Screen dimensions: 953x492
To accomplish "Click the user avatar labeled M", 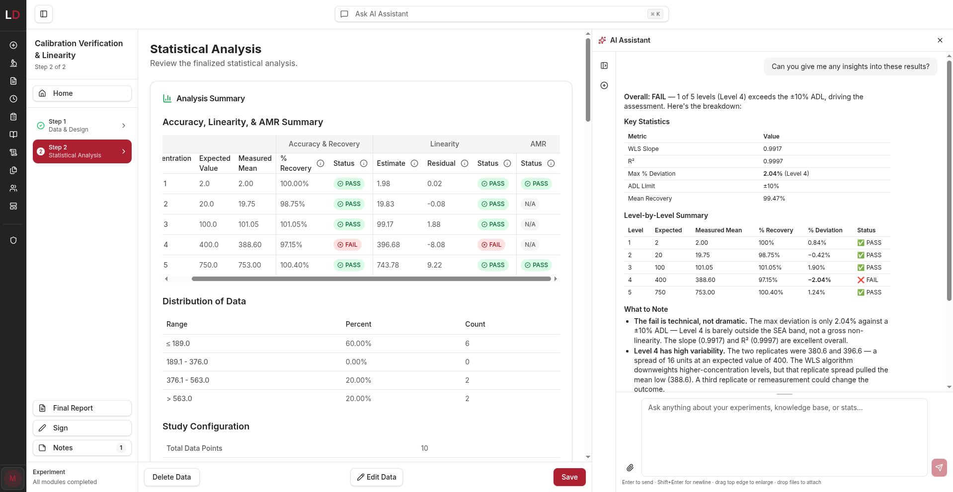I will tap(13, 479).
